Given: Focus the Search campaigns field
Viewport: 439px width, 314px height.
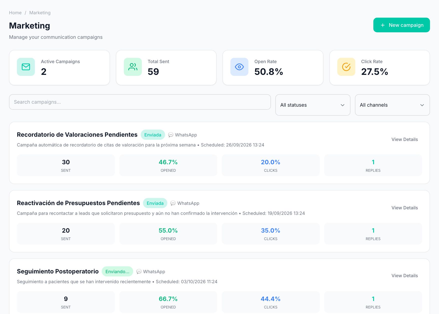Looking at the screenshot, I should pyautogui.click(x=140, y=102).
